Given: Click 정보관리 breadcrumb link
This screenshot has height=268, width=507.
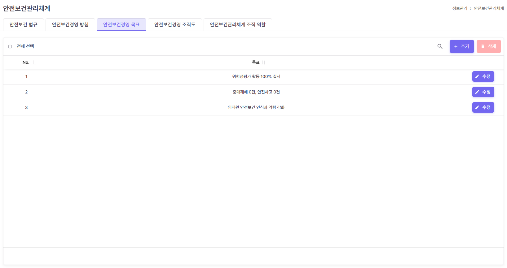Looking at the screenshot, I should tap(460, 8).
